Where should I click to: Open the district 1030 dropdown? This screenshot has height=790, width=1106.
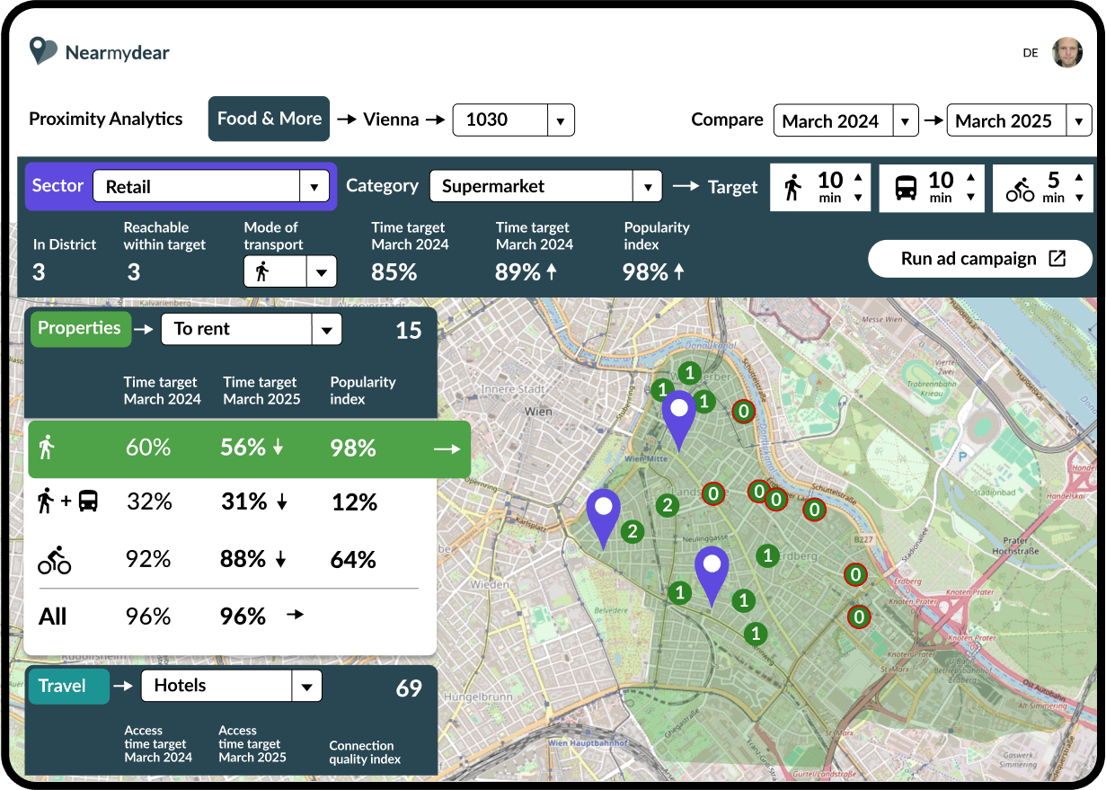pyautogui.click(x=561, y=120)
